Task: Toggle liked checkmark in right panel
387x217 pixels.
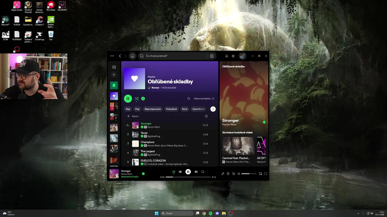Action: pos(264,122)
